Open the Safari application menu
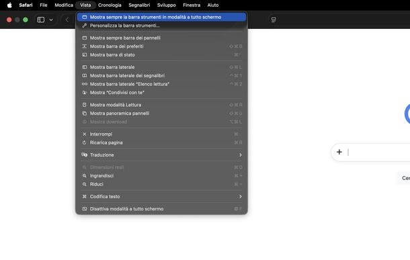 coord(26,5)
